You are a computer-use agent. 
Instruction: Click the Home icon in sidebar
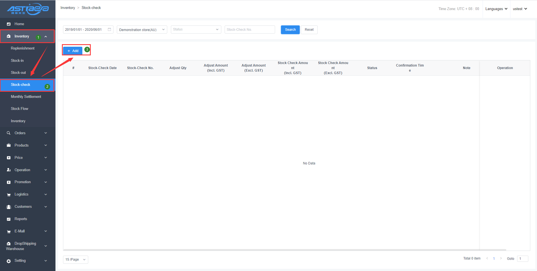[x=9, y=24]
